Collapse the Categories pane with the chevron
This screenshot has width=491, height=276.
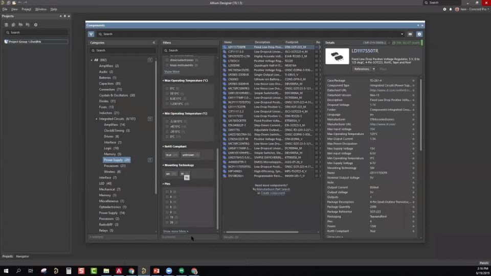pos(154,42)
